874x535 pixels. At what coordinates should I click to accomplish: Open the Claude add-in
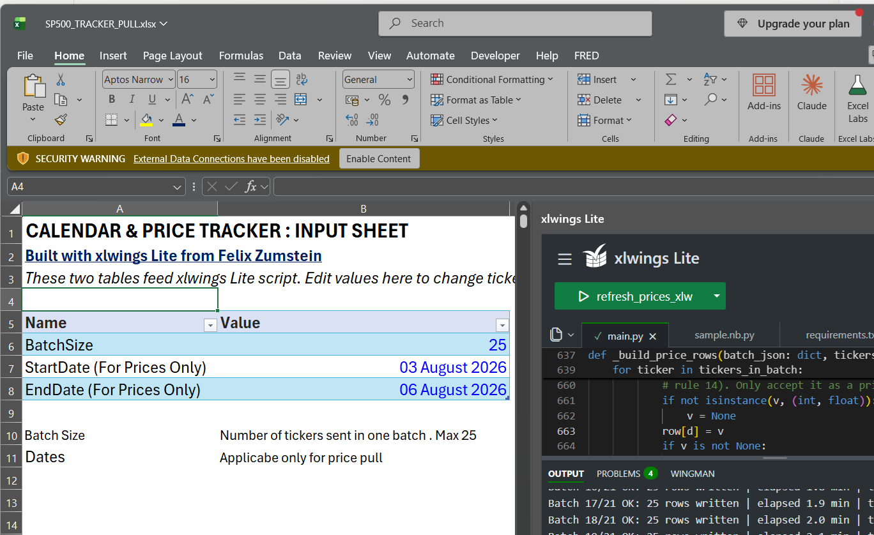[x=811, y=93]
